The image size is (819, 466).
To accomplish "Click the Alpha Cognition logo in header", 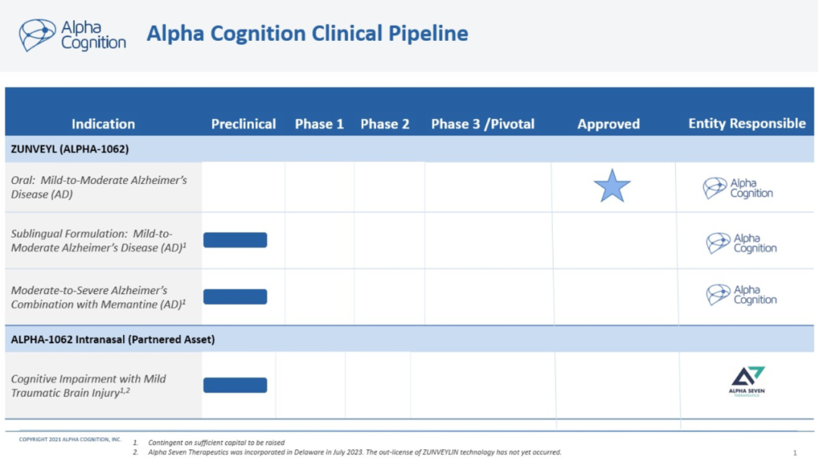I will (73, 35).
